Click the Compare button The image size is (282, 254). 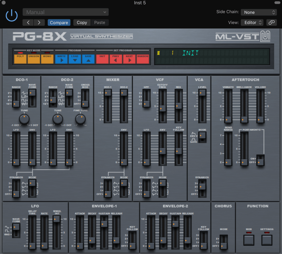[x=59, y=23]
